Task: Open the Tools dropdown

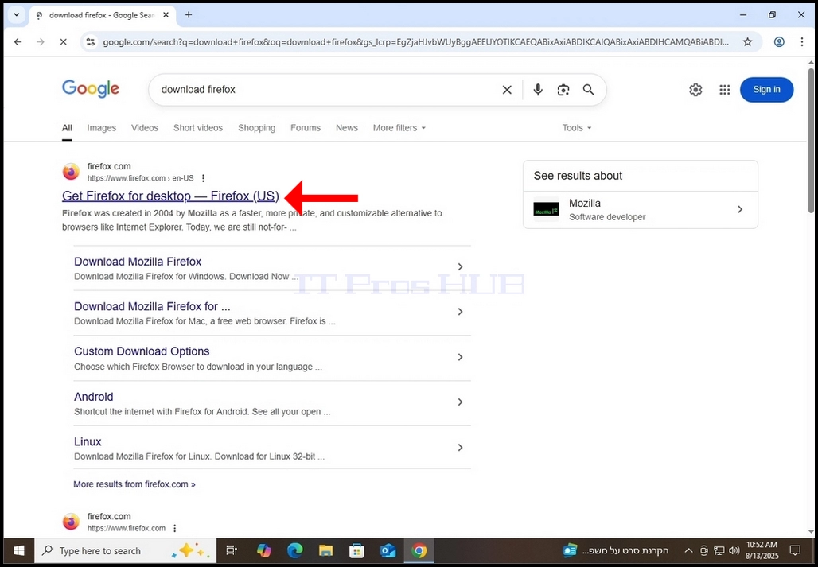Action: tap(576, 128)
